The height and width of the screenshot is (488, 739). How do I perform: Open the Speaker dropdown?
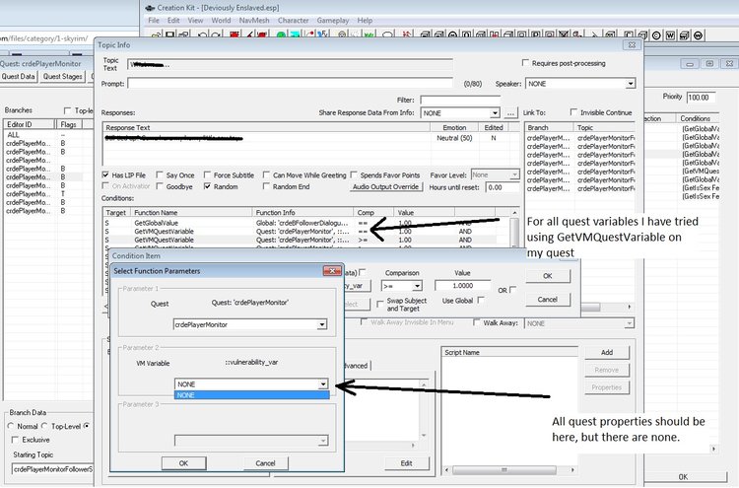(631, 84)
